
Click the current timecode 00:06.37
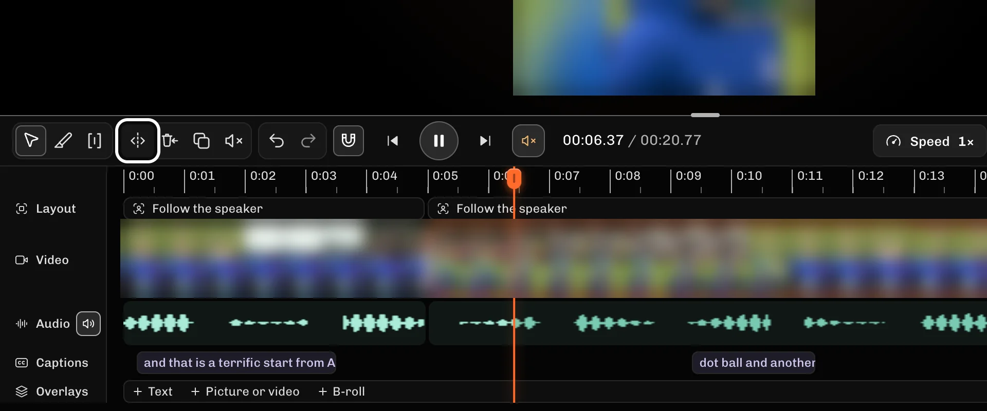click(x=593, y=140)
